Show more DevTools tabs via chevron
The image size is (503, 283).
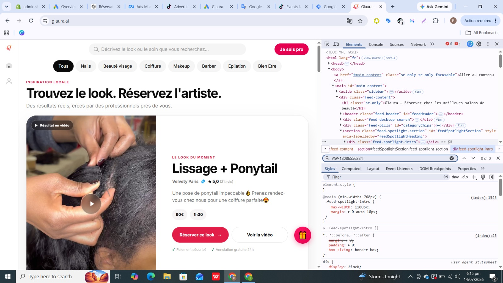pos(433,44)
